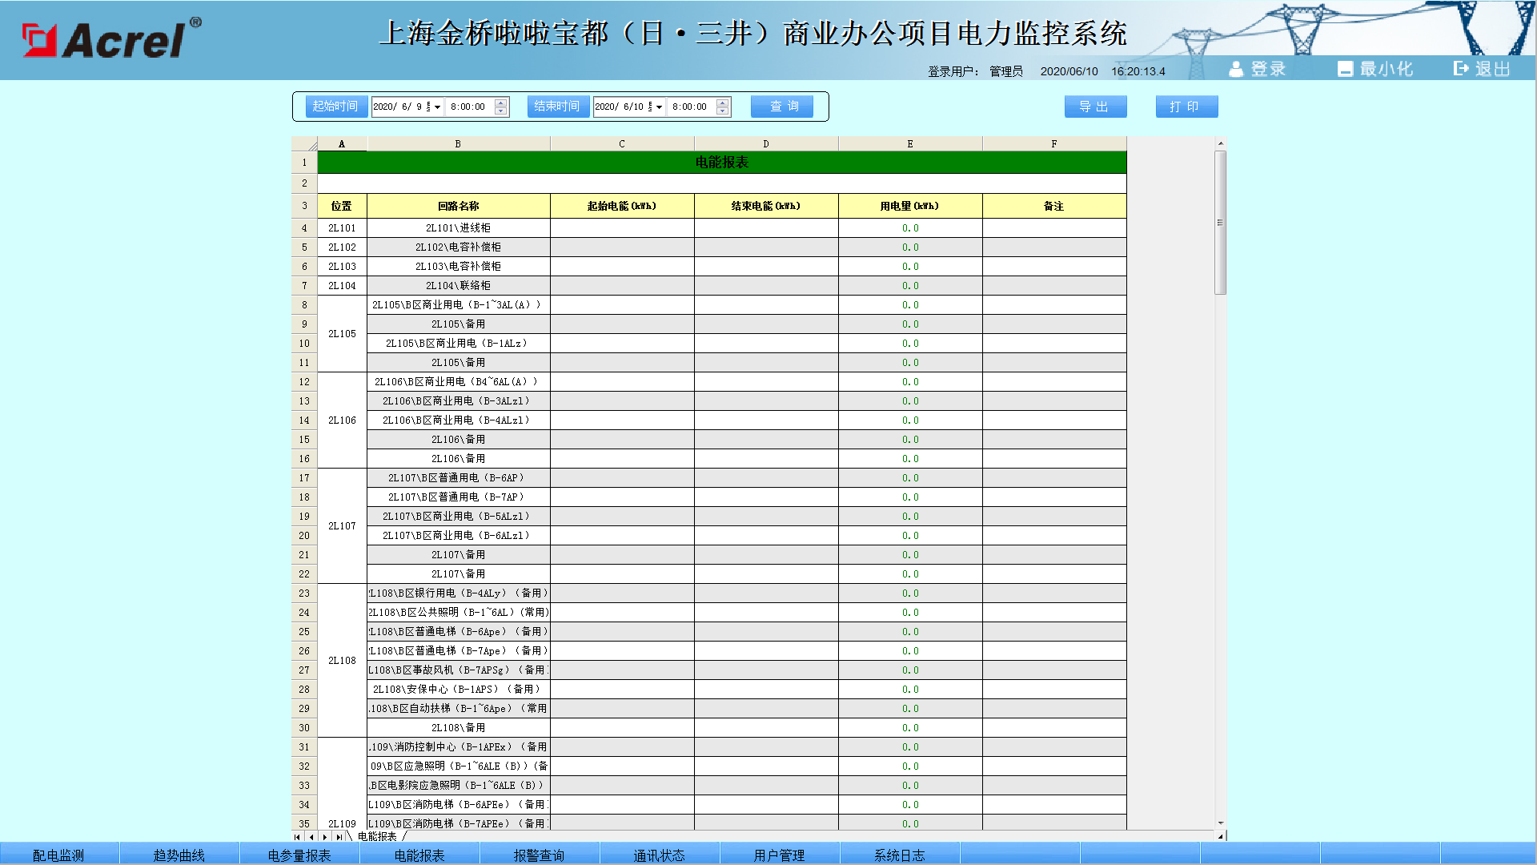Click the 起始电能(kWh) header cell

[x=622, y=206]
